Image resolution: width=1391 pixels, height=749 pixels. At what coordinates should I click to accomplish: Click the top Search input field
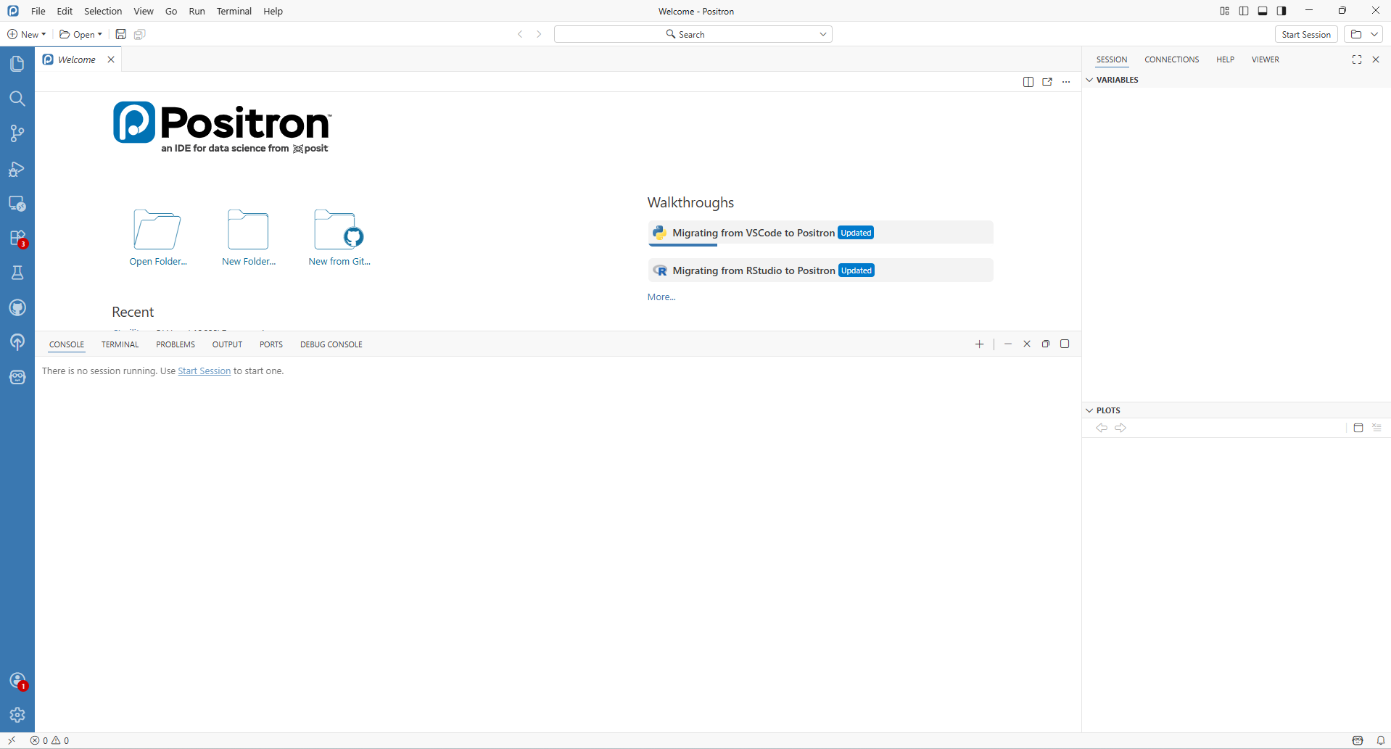pyautogui.click(x=692, y=34)
